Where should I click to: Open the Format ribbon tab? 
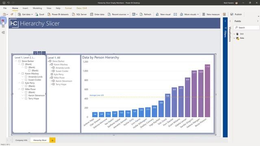tap(68, 8)
